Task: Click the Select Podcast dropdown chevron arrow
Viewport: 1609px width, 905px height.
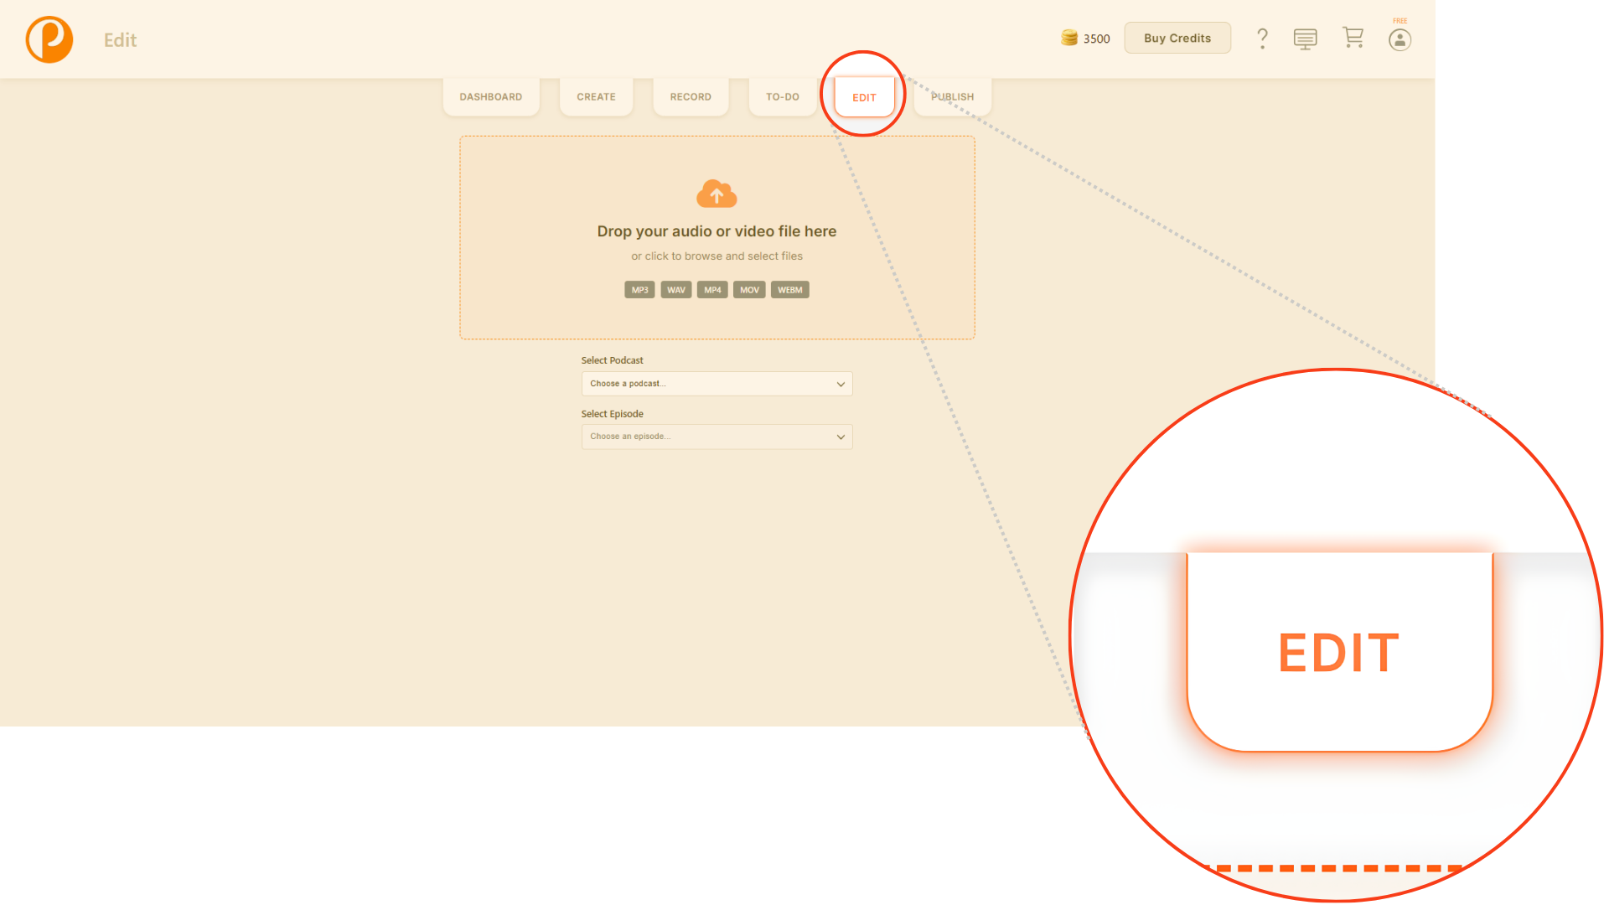Action: tap(841, 385)
